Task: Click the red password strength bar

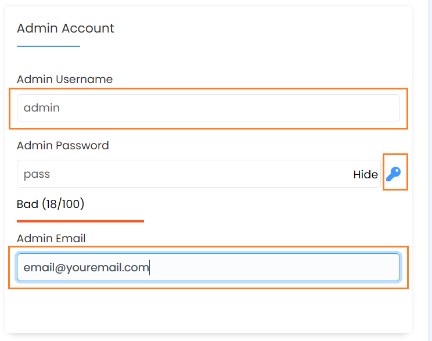Action: pos(80,221)
